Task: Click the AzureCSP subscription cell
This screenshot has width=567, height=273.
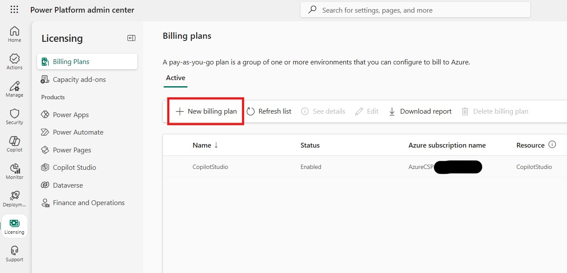Action: point(445,167)
